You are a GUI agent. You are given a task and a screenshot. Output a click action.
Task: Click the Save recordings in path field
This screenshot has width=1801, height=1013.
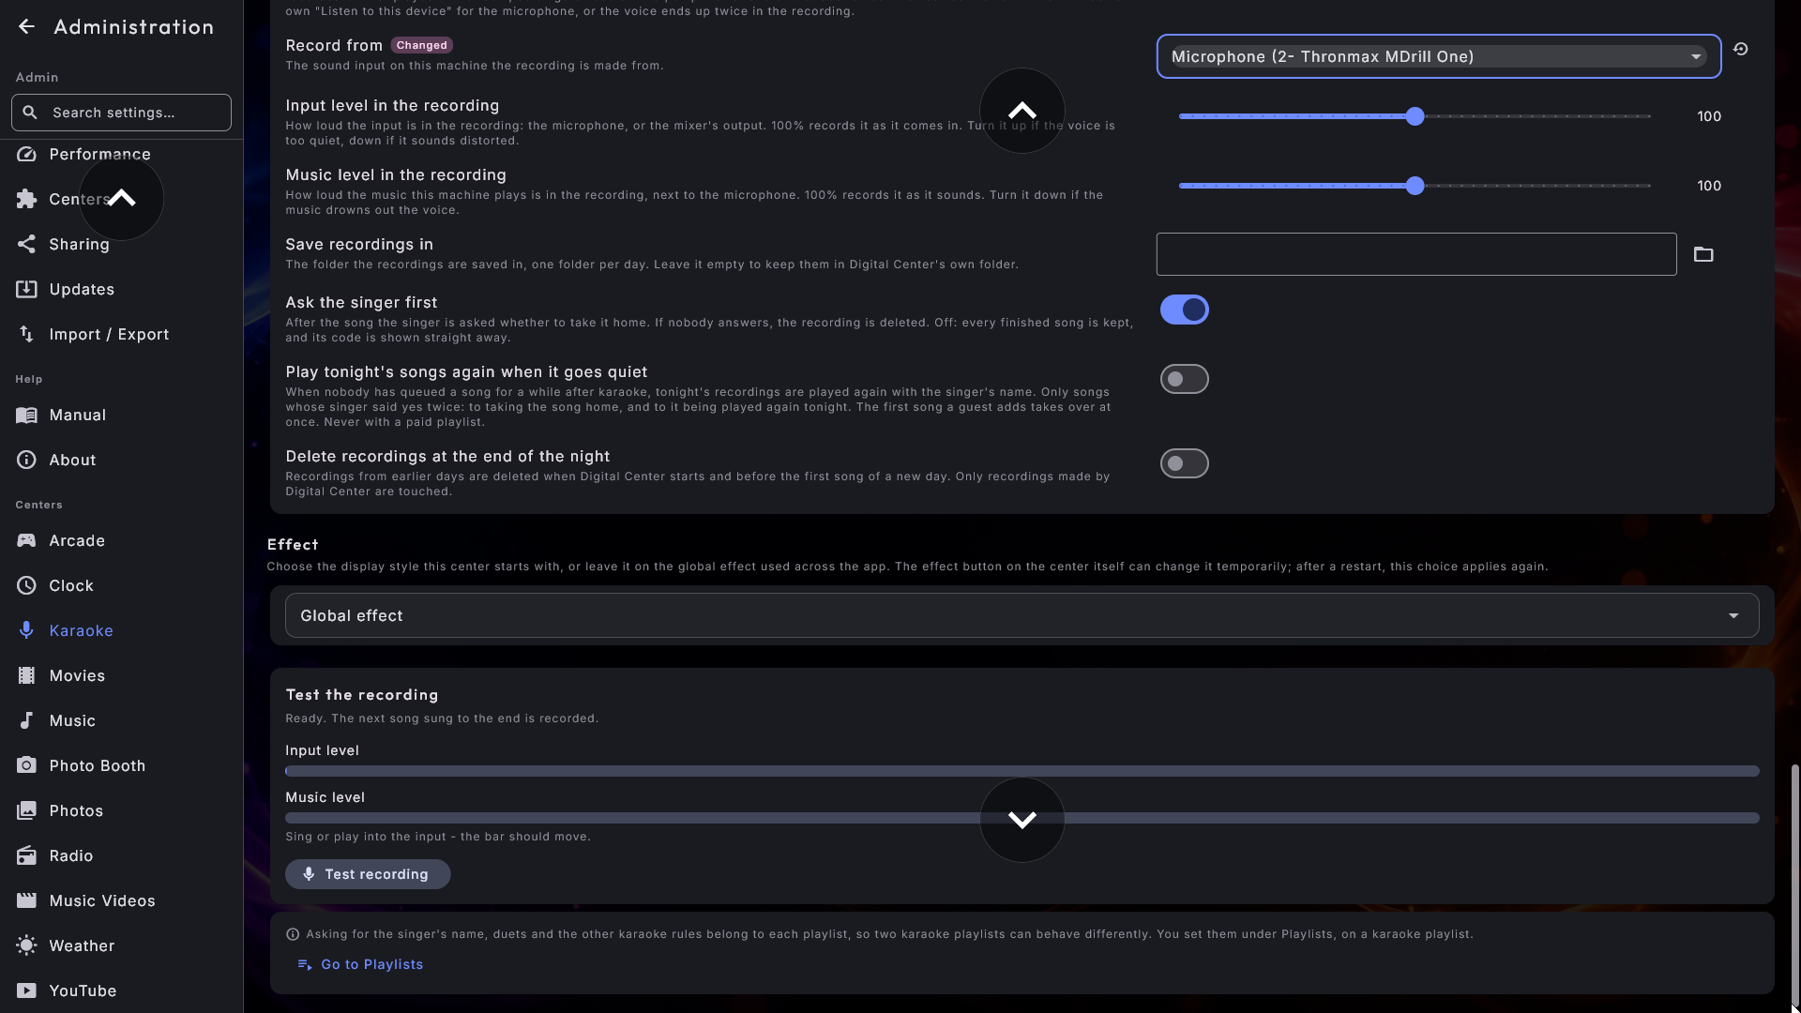pyautogui.click(x=1416, y=254)
